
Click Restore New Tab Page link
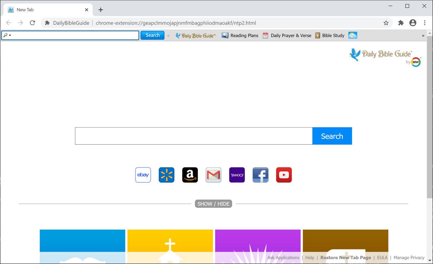[x=346, y=258]
